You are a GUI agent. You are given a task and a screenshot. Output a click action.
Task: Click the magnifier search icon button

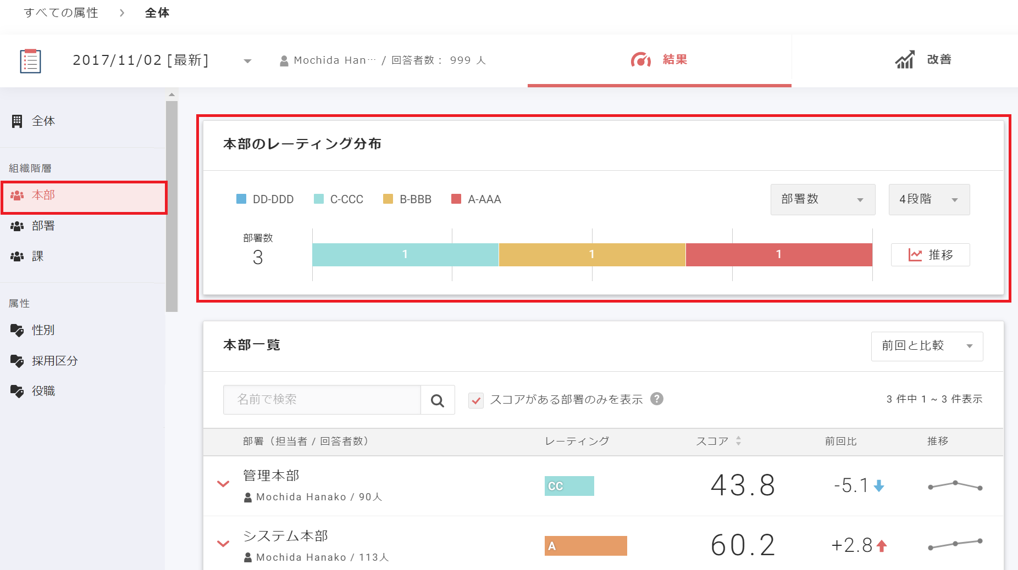(438, 400)
